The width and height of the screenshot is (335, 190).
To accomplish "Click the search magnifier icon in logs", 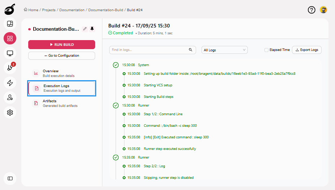I will [191, 50].
